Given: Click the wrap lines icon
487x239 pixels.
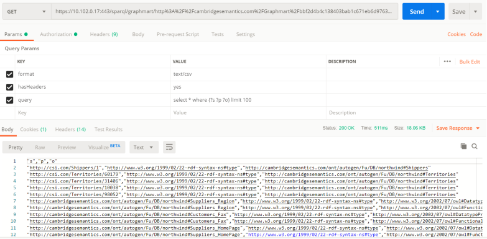Looking at the screenshot, I should click(169, 147).
